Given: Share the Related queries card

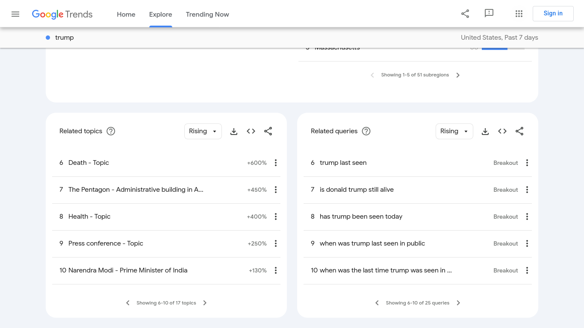Looking at the screenshot, I should (x=519, y=131).
